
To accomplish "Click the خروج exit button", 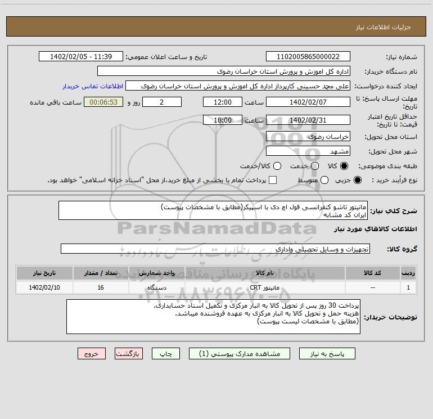I will 92,354.
